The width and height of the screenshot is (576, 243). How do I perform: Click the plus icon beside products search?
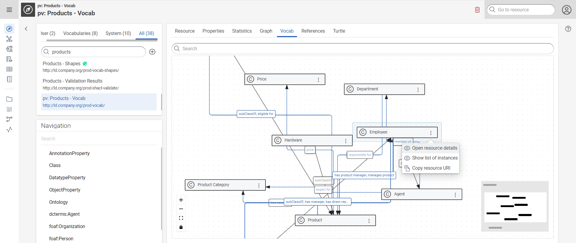(x=152, y=52)
